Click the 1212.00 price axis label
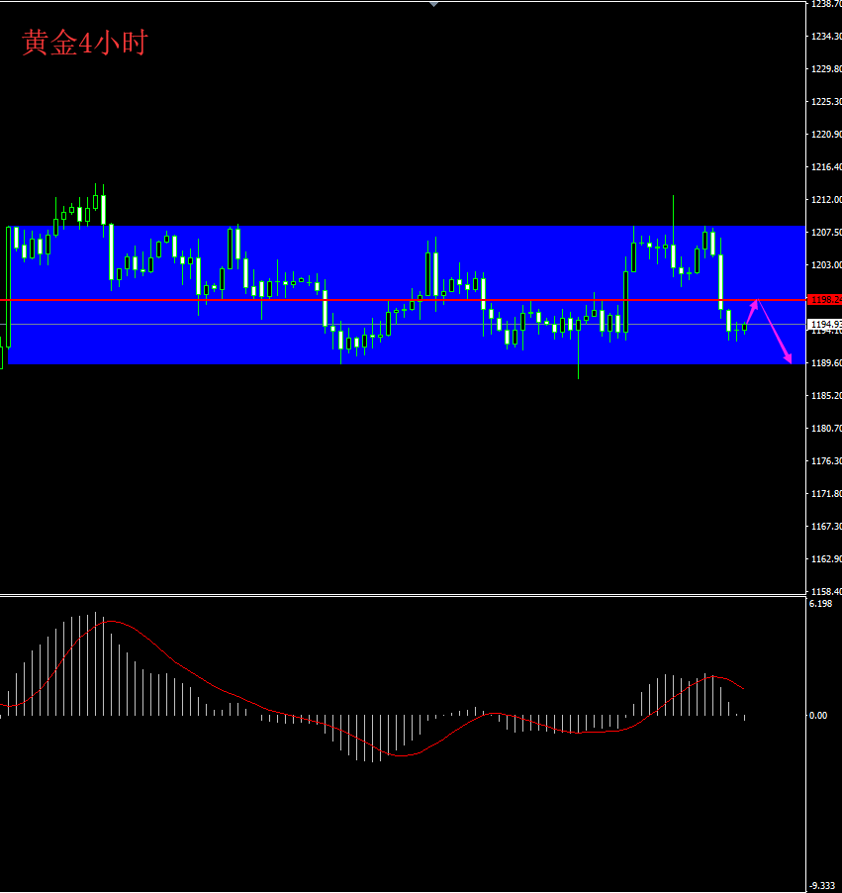This screenshot has height=893, width=842. coord(826,199)
